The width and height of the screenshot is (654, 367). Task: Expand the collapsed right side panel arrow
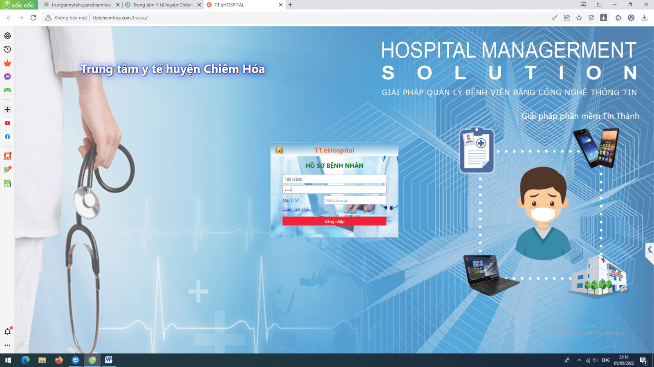650,250
